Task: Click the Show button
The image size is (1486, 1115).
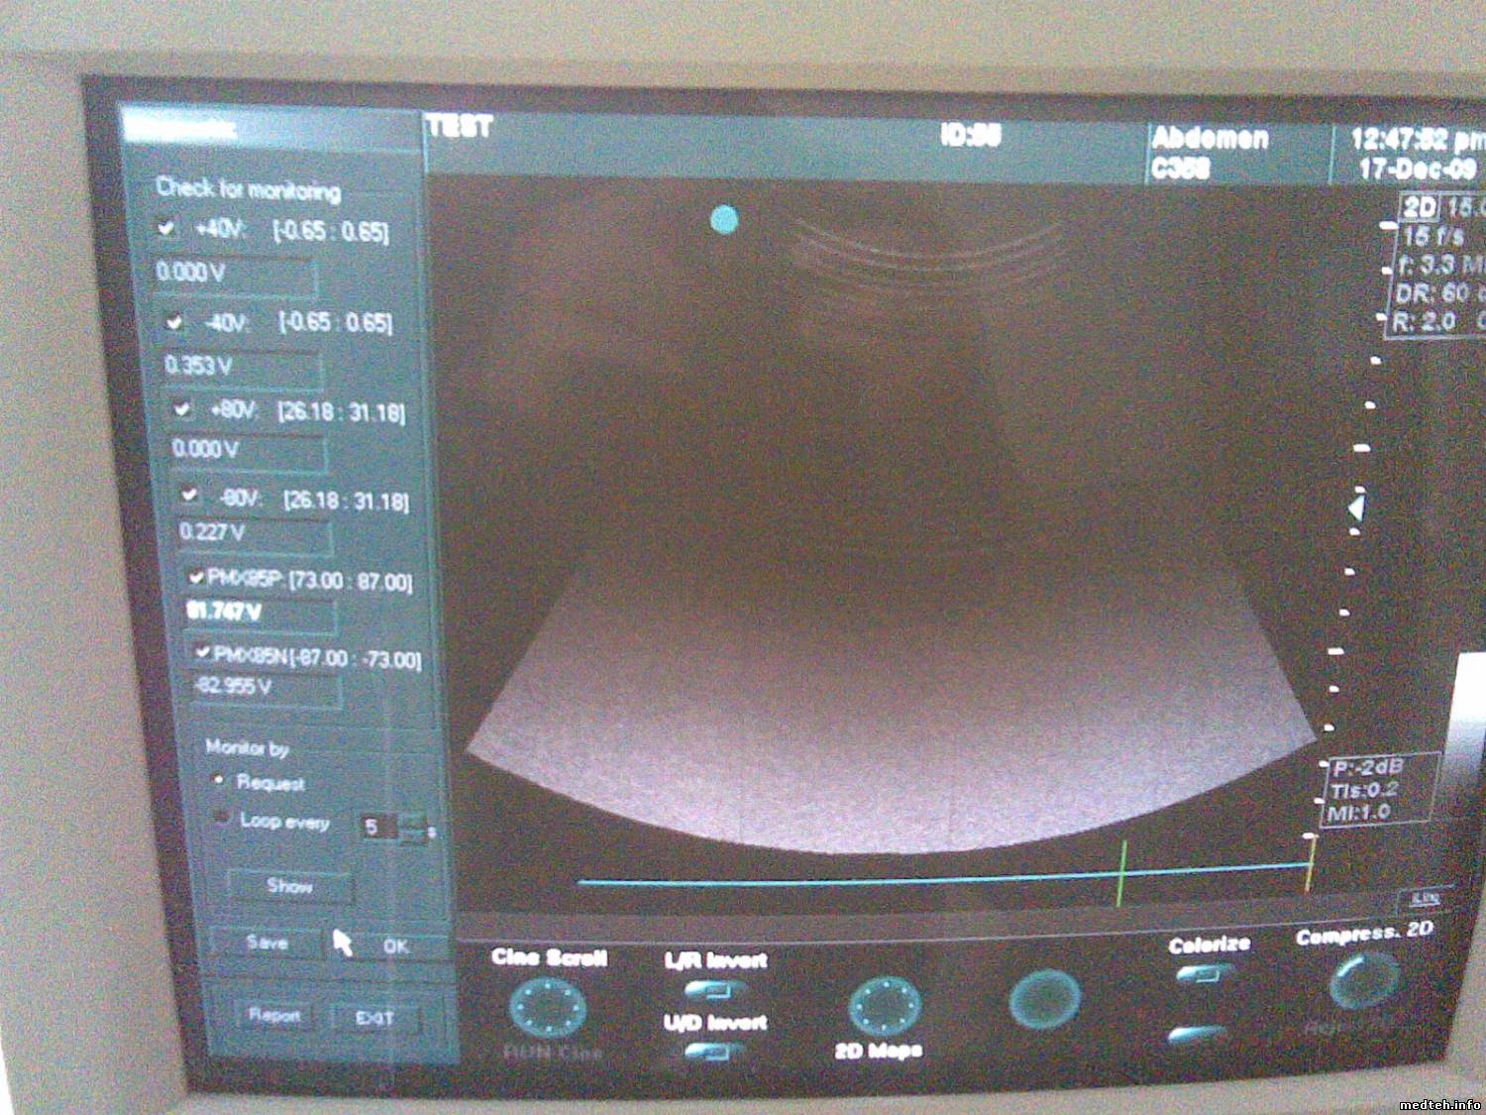Action: click(289, 886)
